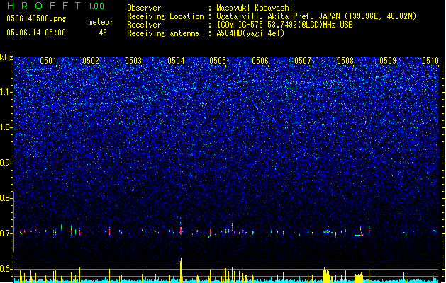This screenshot has height=283, width=446.
Task: Select the meteor count value 48
Action: tap(103, 33)
